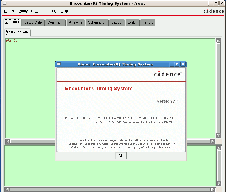Viewport: 226px width, 192px height.
Task: Click the lower pane vertical scrollbar thumb
Action: [x=219, y=166]
